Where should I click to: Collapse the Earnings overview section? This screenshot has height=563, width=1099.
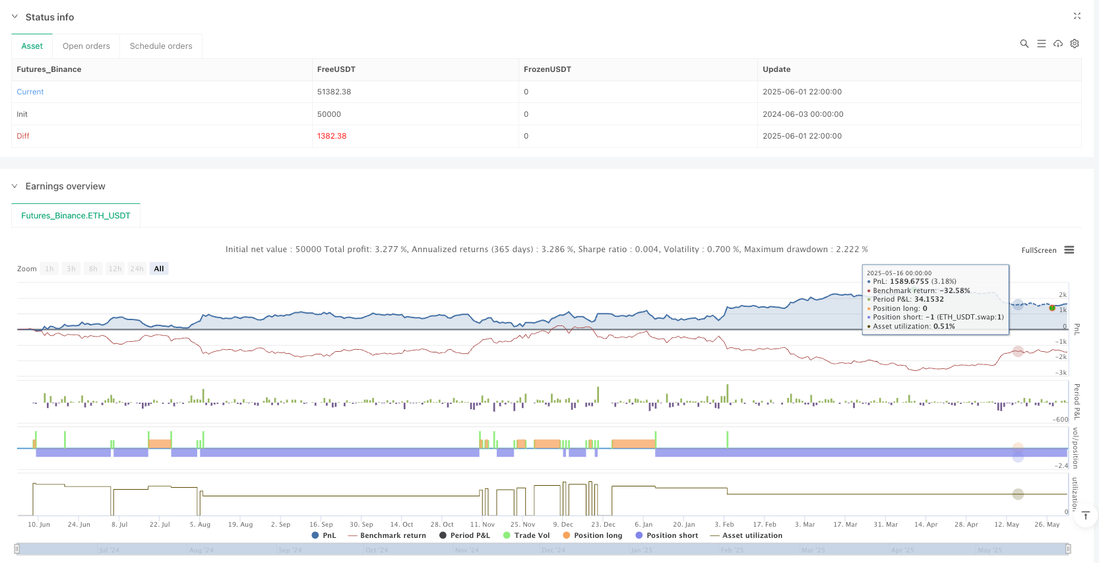15,186
